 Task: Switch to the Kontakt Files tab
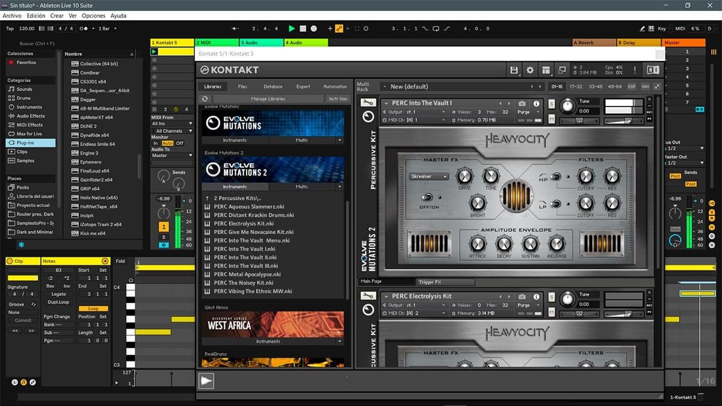click(x=242, y=87)
